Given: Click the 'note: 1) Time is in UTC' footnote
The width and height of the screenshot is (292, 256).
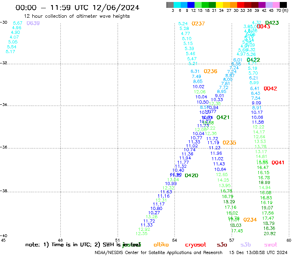Looking at the screenshot, I should pos(58,245).
